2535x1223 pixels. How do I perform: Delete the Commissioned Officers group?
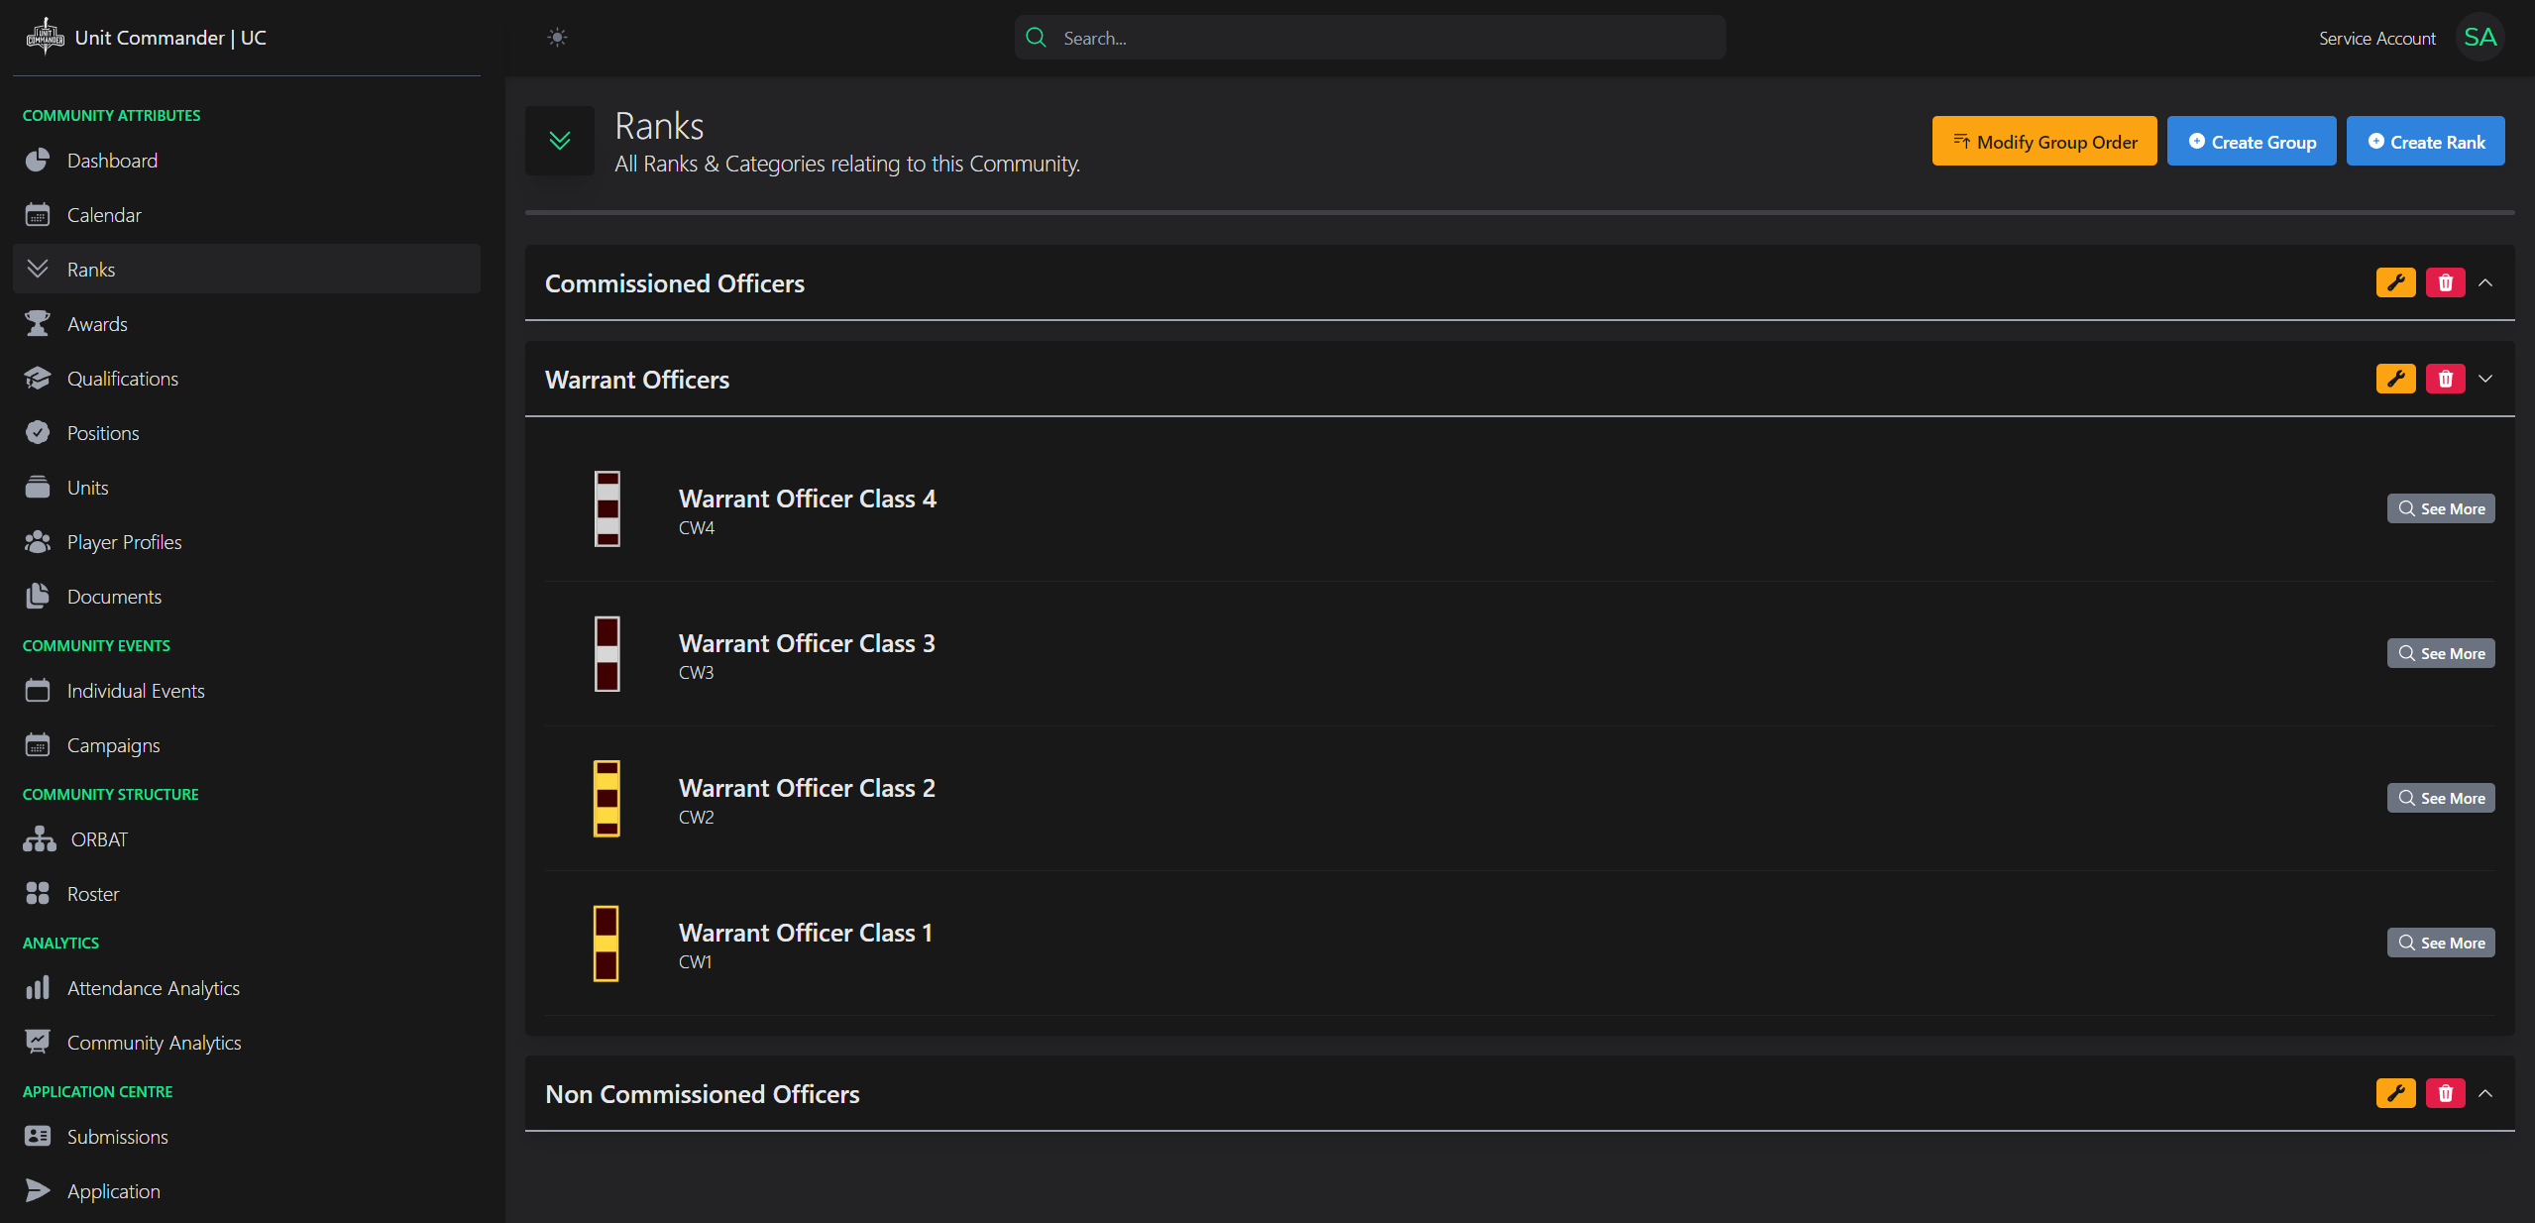pos(2445,282)
